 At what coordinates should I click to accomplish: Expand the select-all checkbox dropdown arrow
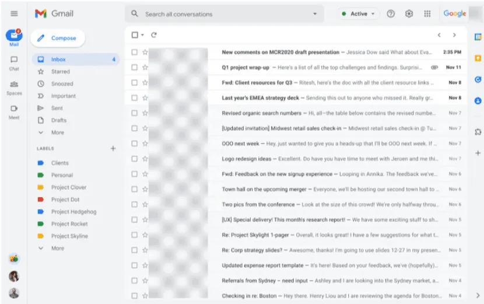tap(142, 35)
